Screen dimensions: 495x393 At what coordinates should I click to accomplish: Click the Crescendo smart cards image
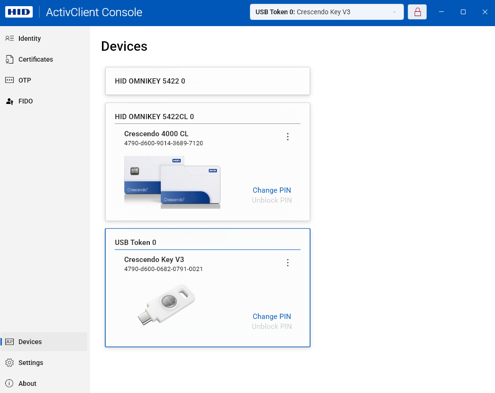[173, 182]
